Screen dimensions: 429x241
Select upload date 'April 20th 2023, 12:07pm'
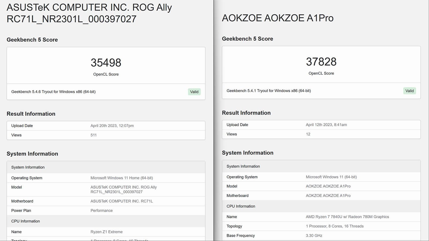point(112,126)
